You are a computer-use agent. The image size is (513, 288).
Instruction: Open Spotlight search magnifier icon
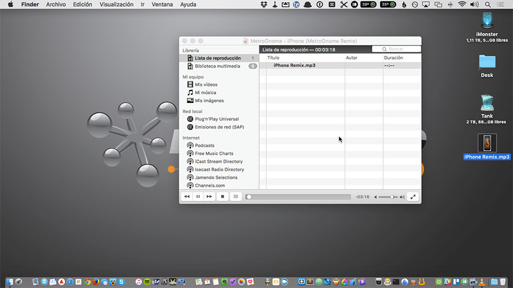click(488, 5)
